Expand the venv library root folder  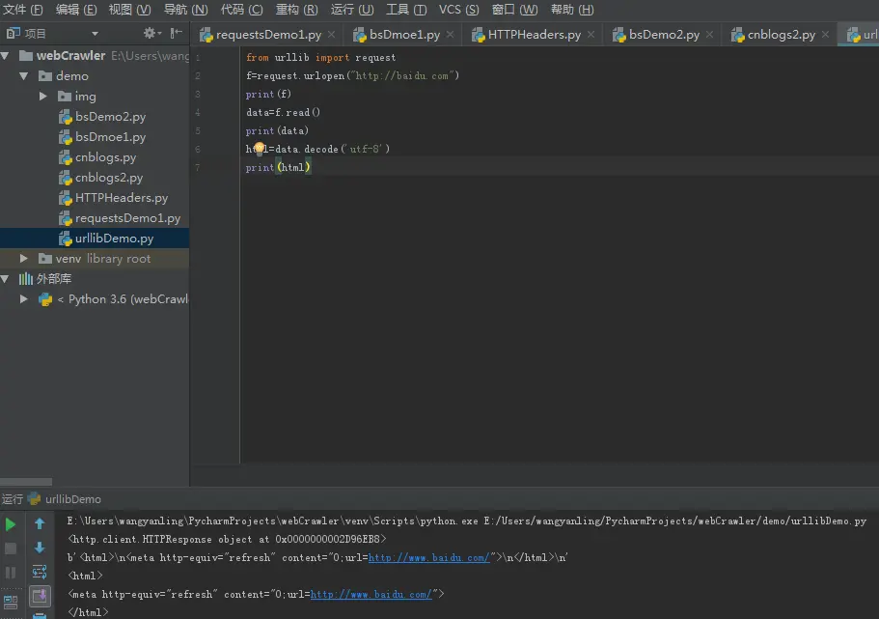[x=23, y=258]
